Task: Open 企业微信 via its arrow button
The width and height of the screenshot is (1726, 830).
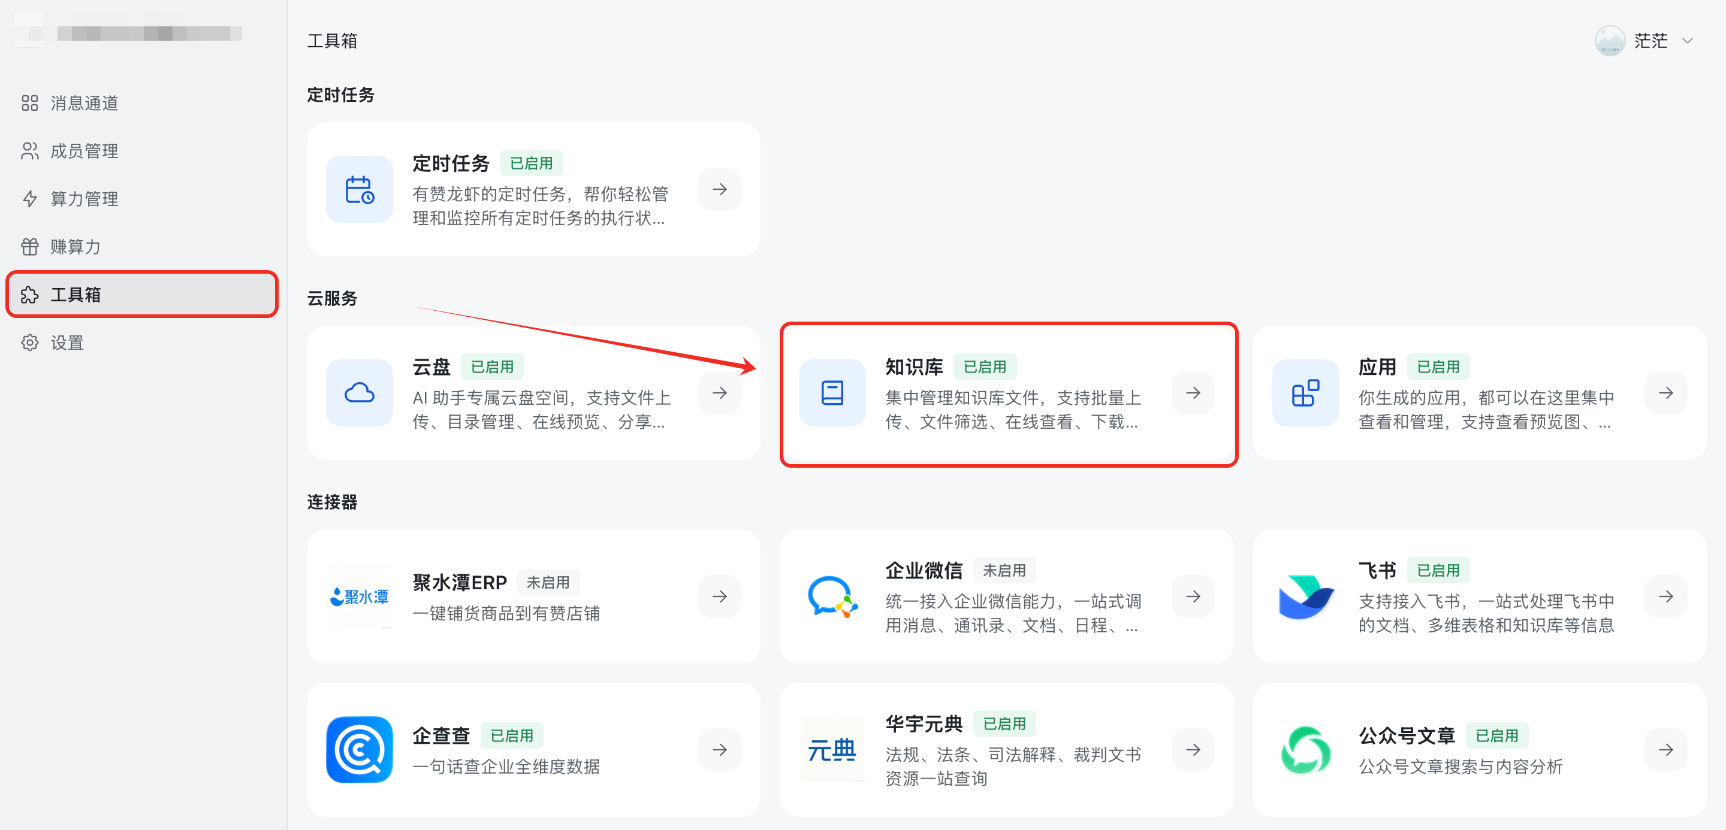Action: [x=1193, y=596]
